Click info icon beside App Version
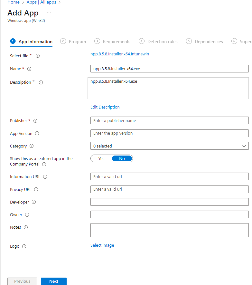 [37, 133]
